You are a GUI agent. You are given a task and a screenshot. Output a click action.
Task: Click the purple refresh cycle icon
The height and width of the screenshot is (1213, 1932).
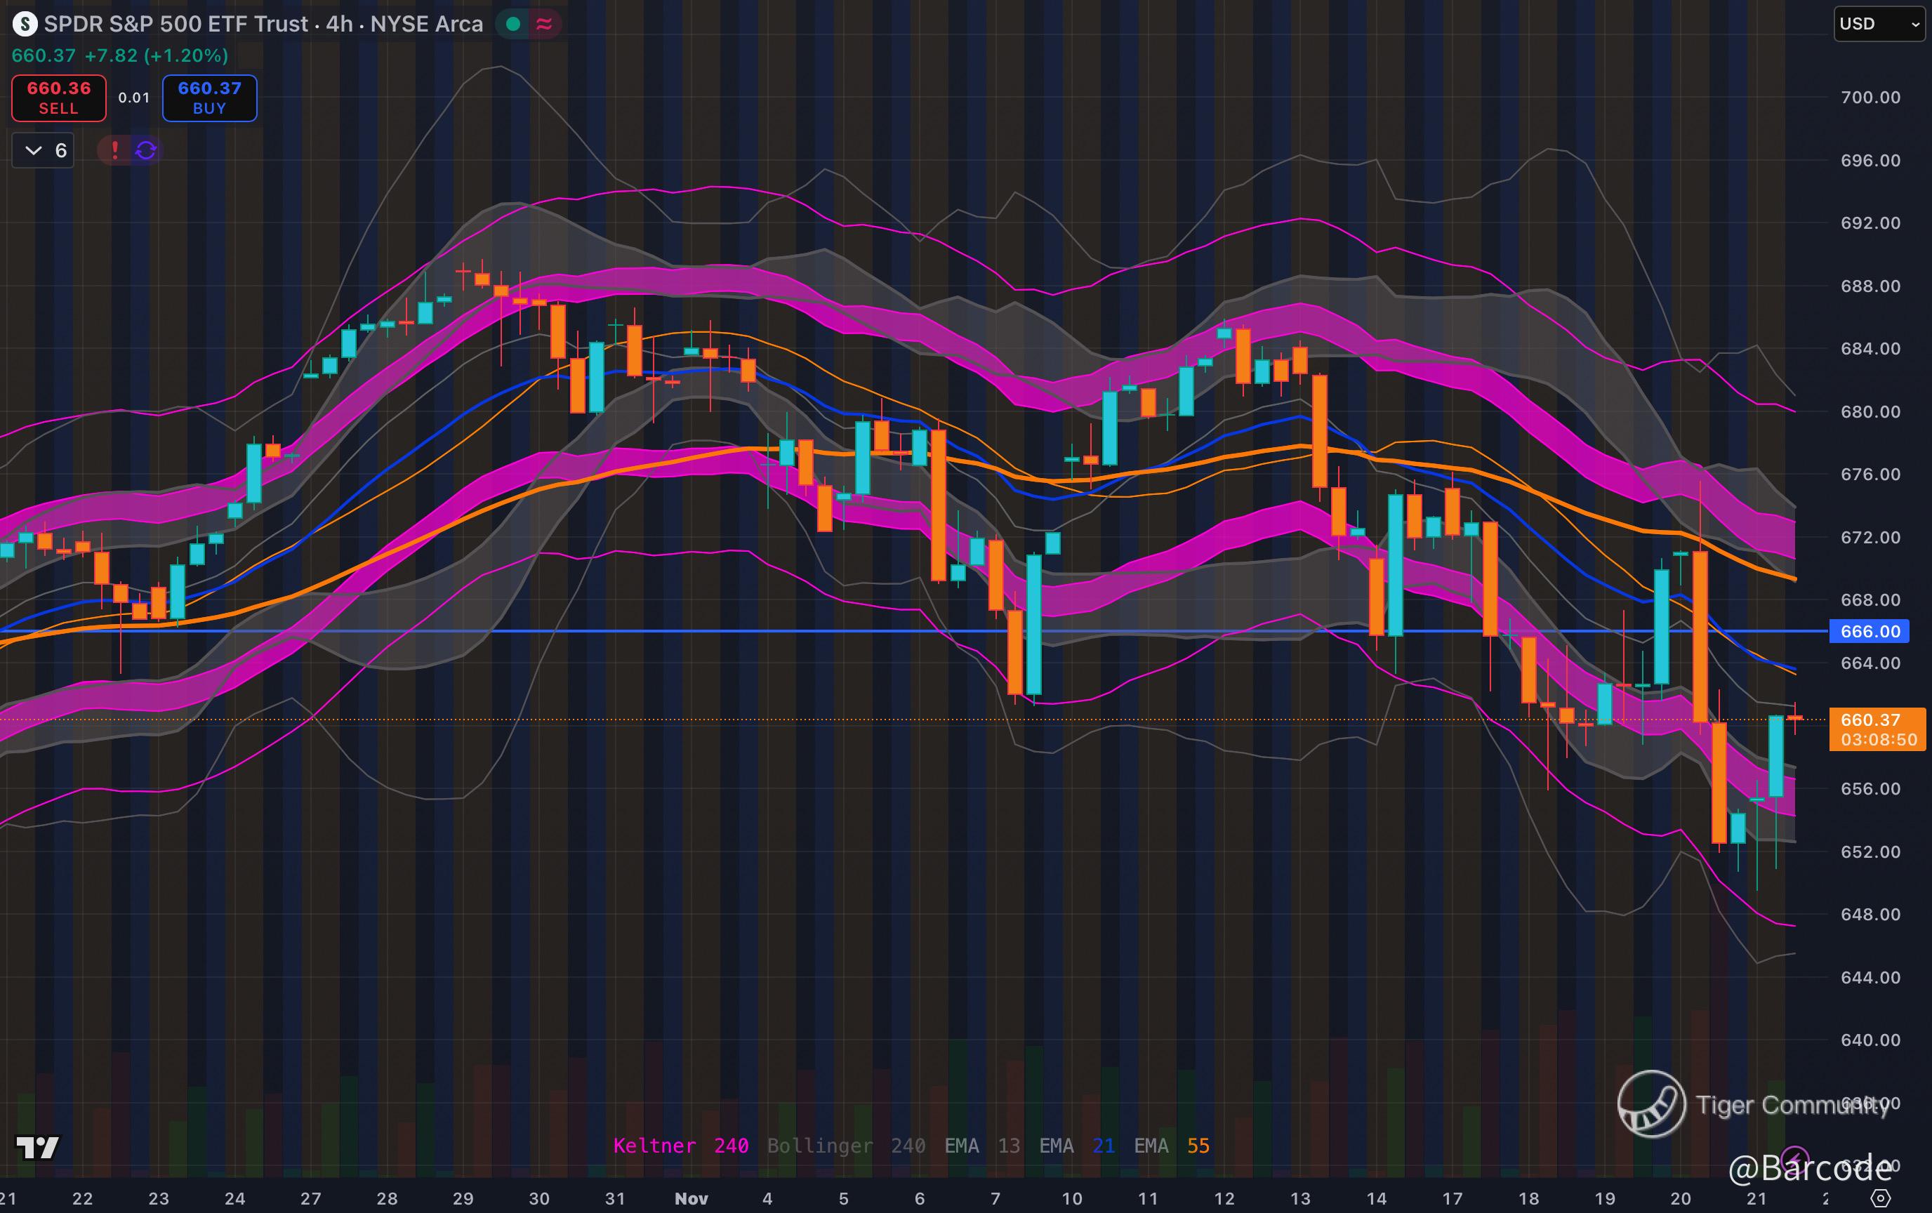pyautogui.click(x=146, y=150)
